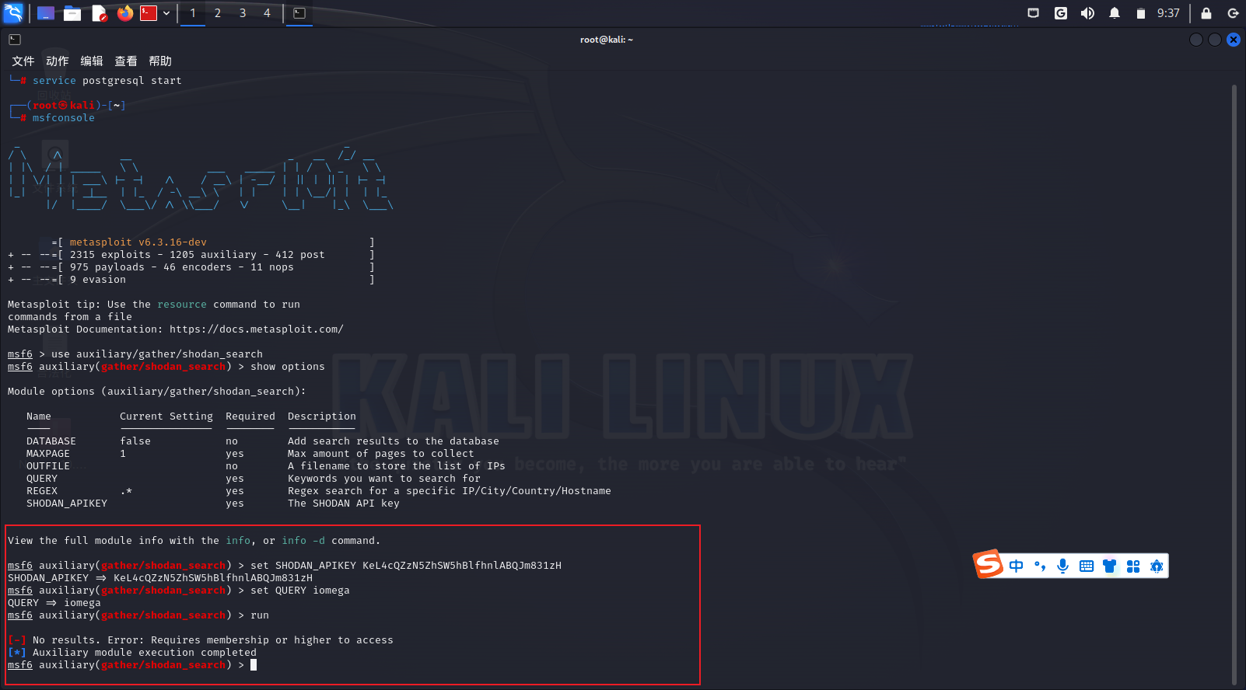
Task: Expand the terminal launcher dropdown arrow
Action: 166,13
